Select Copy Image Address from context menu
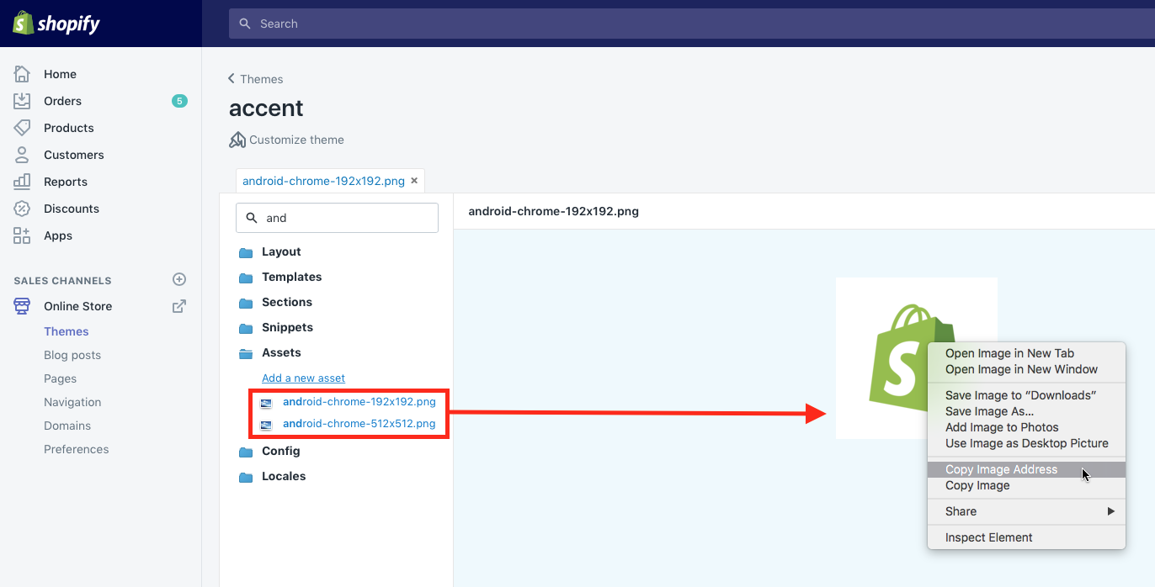Screen dimensions: 1155x587 [1001, 469]
